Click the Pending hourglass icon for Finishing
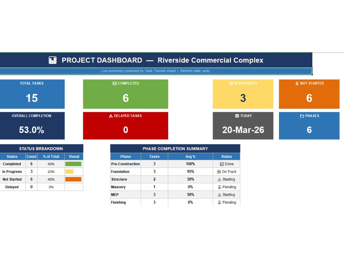Image resolution: width=344 pixels, height=258 pixels. click(219, 203)
